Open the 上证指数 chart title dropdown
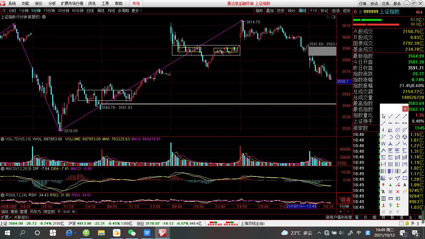 pos(44,17)
